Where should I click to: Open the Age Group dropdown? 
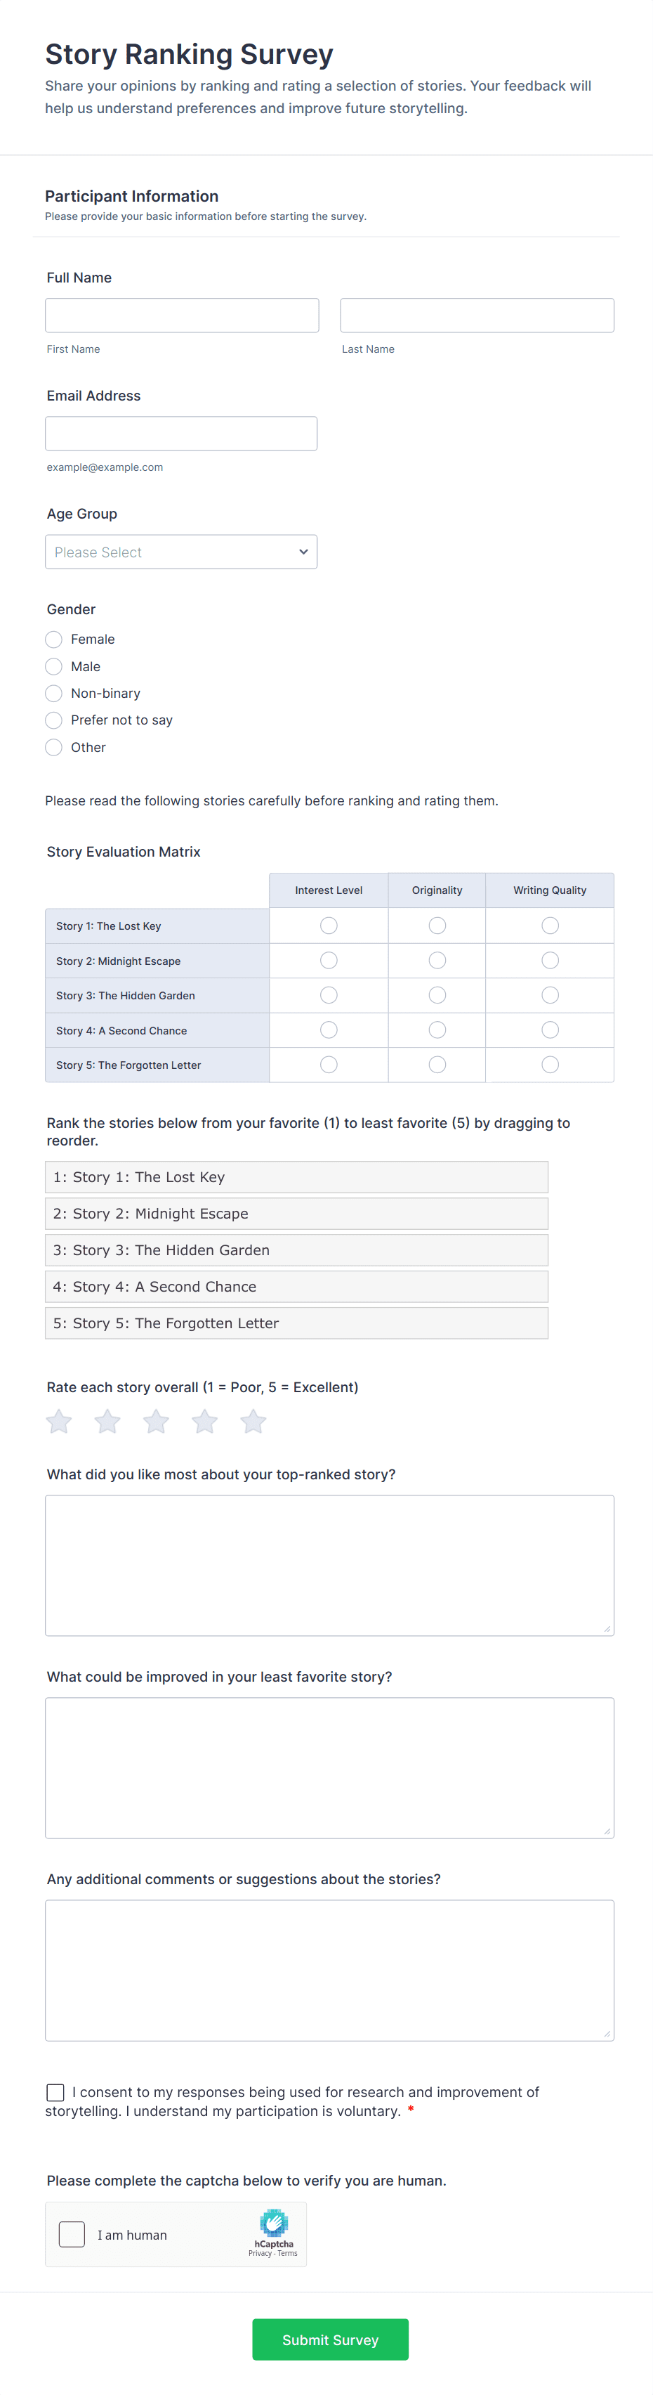(181, 552)
